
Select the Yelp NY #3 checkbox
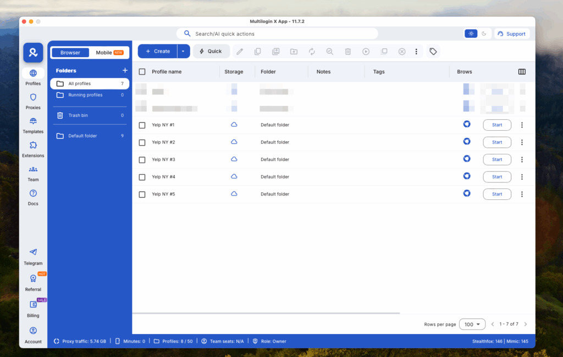[x=142, y=160]
